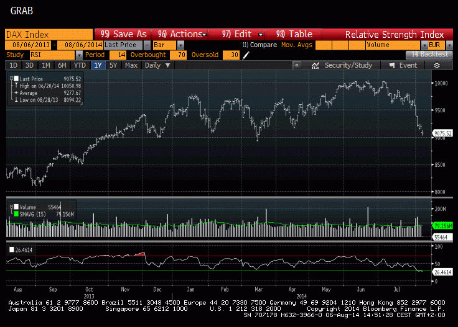
Task: Click the Period field value 14
Action: coord(118,55)
